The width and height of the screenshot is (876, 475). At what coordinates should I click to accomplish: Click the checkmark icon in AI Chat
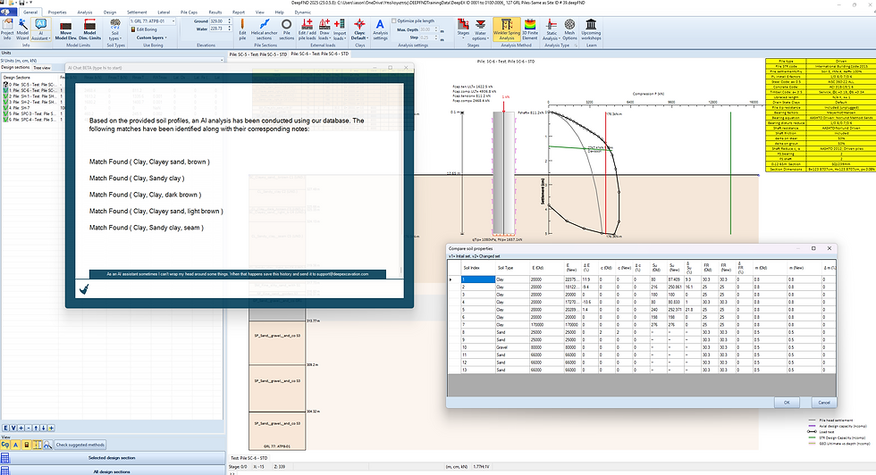[x=84, y=289]
